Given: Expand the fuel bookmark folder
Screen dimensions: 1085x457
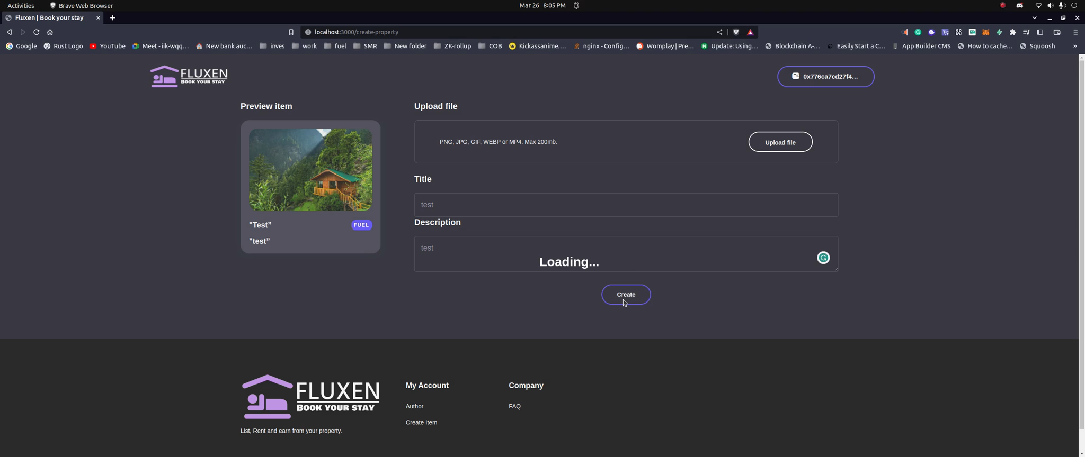Looking at the screenshot, I should (335, 46).
